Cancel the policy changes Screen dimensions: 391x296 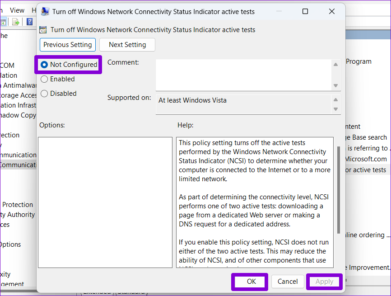[288, 282]
